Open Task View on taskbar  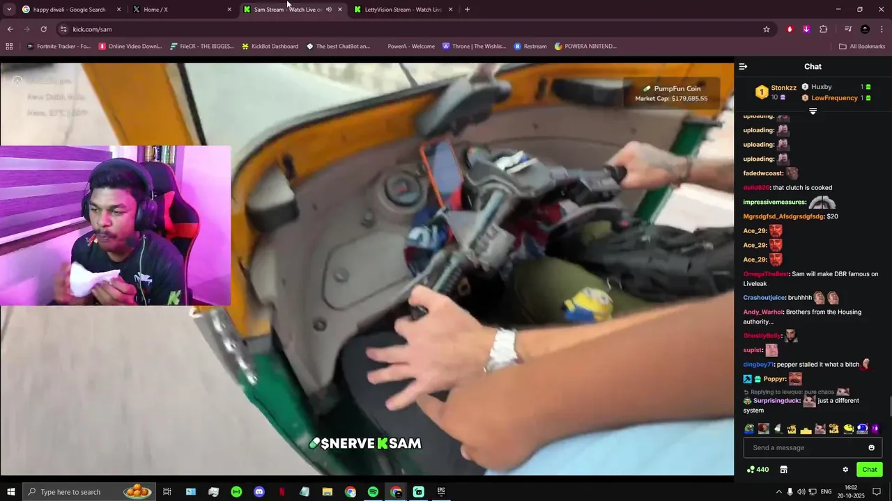click(x=167, y=492)
